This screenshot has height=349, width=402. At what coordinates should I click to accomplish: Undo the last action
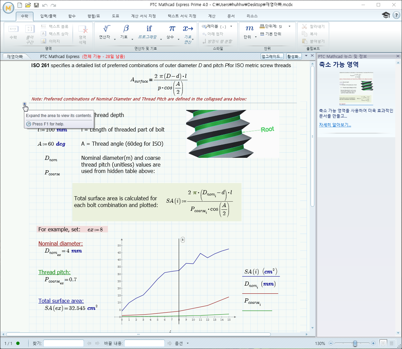(45, 5)
